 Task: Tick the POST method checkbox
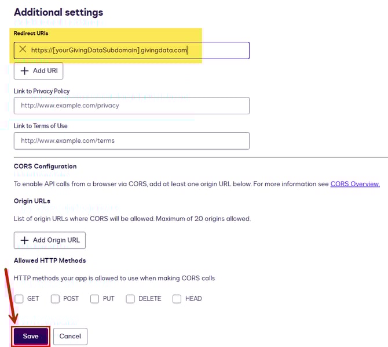[x=55, y=299]
